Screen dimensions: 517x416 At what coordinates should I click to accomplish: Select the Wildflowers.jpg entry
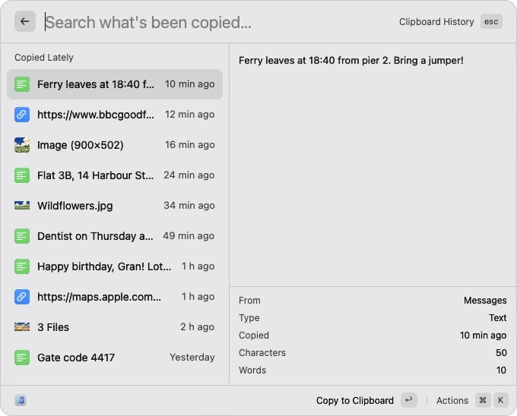115,206
